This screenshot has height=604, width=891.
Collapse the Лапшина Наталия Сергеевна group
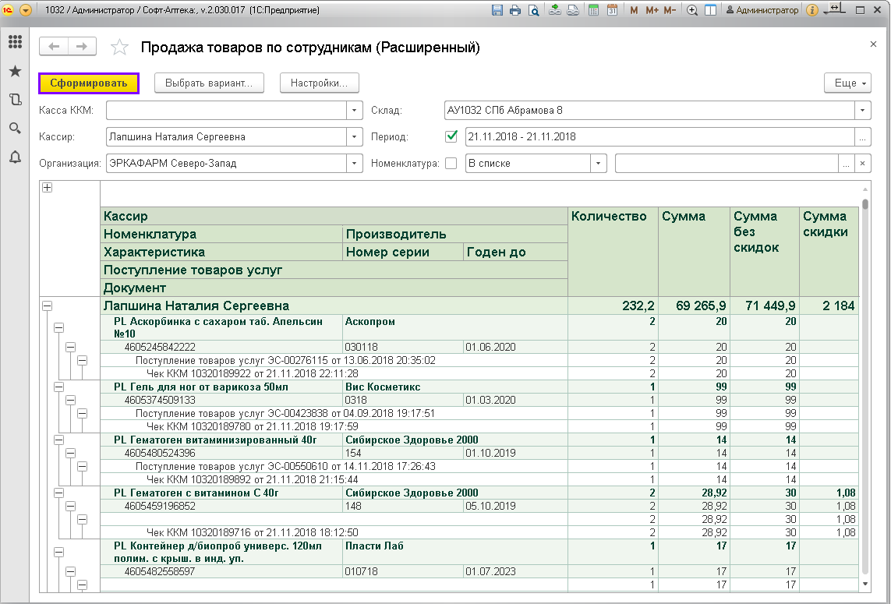click(x=47, y=307)
